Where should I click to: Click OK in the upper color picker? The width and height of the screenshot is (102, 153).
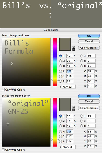pos(89,36)
